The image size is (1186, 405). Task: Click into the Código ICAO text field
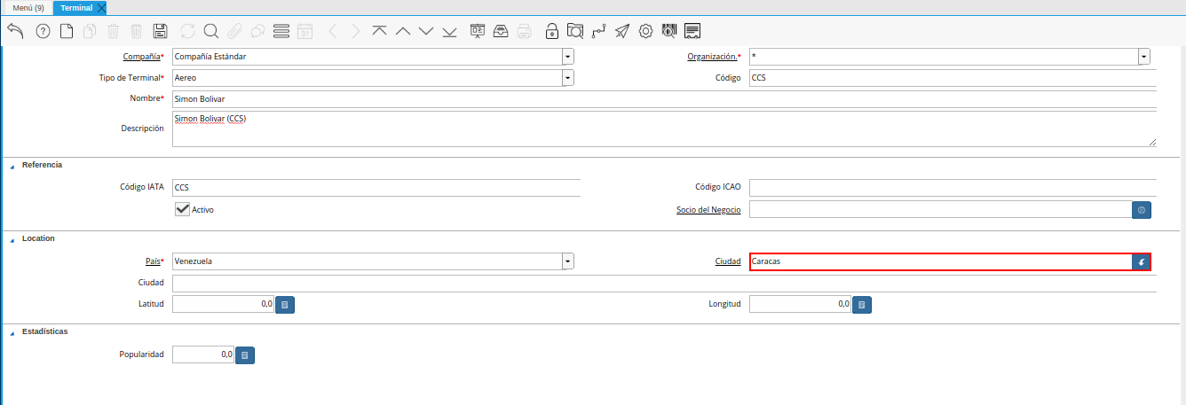952,187
